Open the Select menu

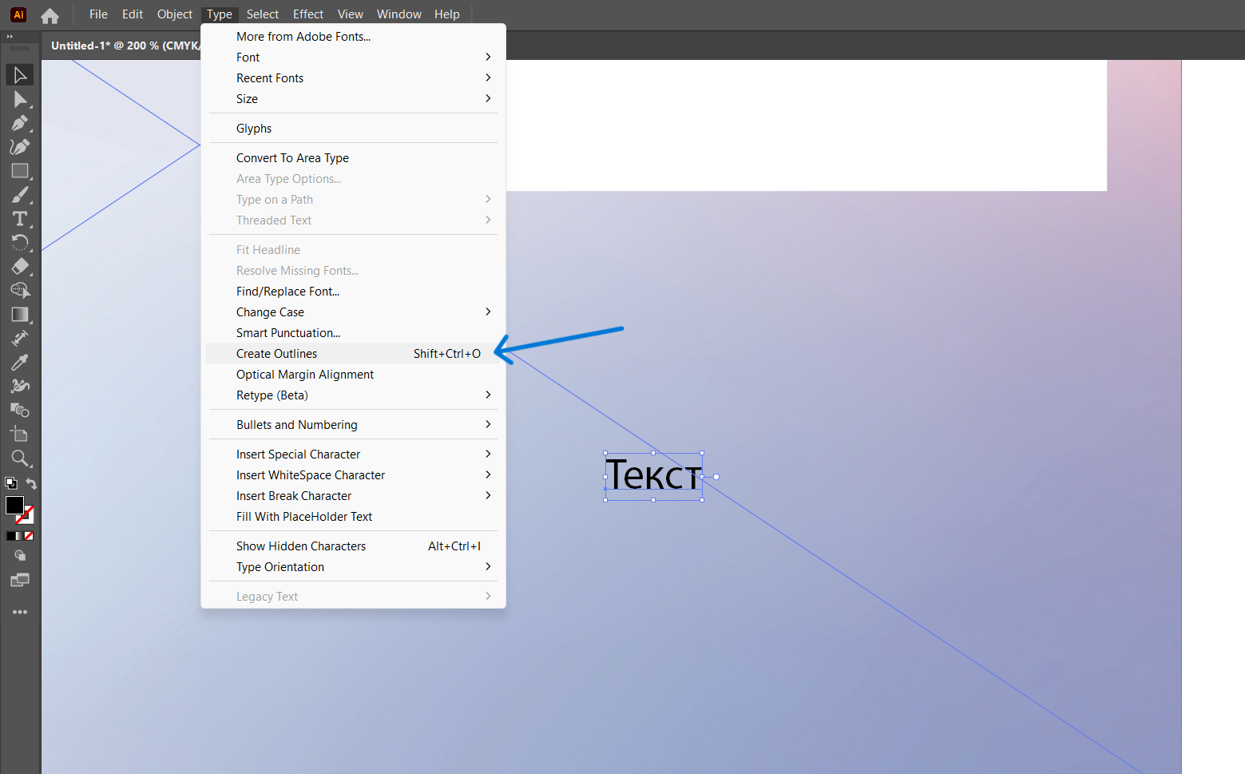click(263, 14)
